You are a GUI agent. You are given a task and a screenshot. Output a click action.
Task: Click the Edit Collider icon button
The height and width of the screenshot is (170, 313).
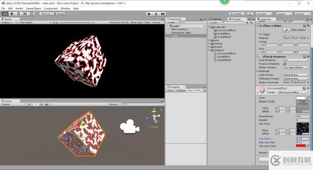[x=287, y=30]
